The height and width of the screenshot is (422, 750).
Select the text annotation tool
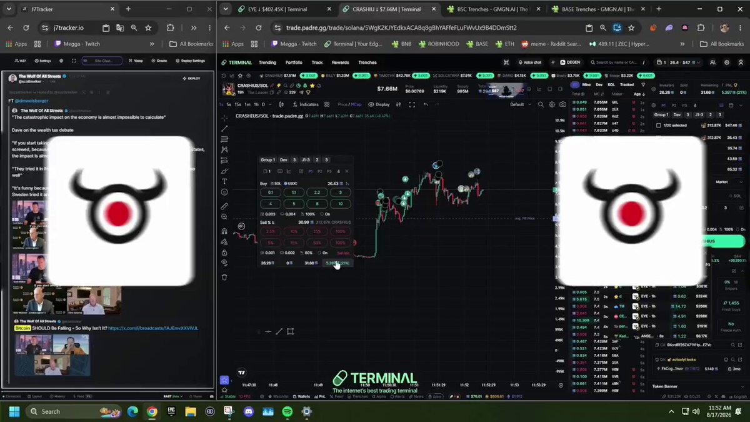pos(224,181)
